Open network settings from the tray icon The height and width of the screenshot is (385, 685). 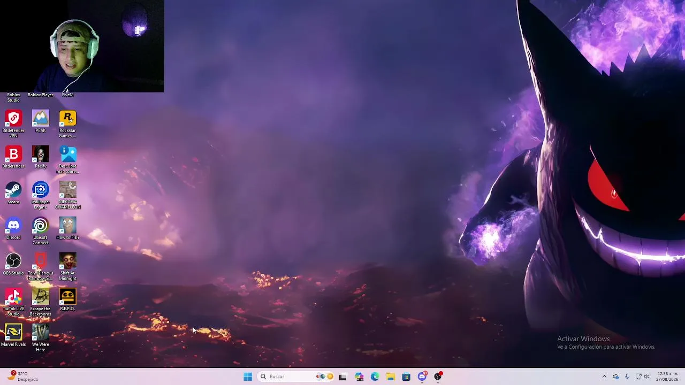638,376
